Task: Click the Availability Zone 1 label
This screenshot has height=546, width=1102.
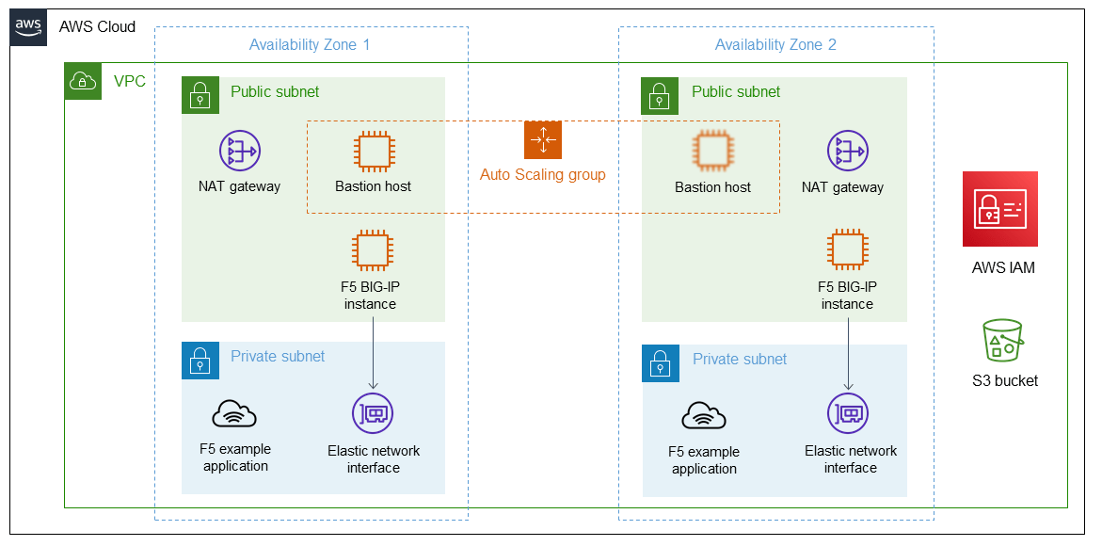Action: pos(309,44)
